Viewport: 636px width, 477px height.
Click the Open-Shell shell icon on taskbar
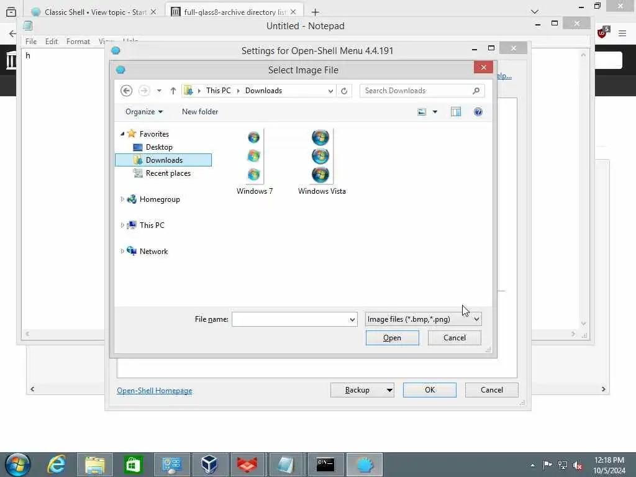pyautogui.click(x=365, y=465)
